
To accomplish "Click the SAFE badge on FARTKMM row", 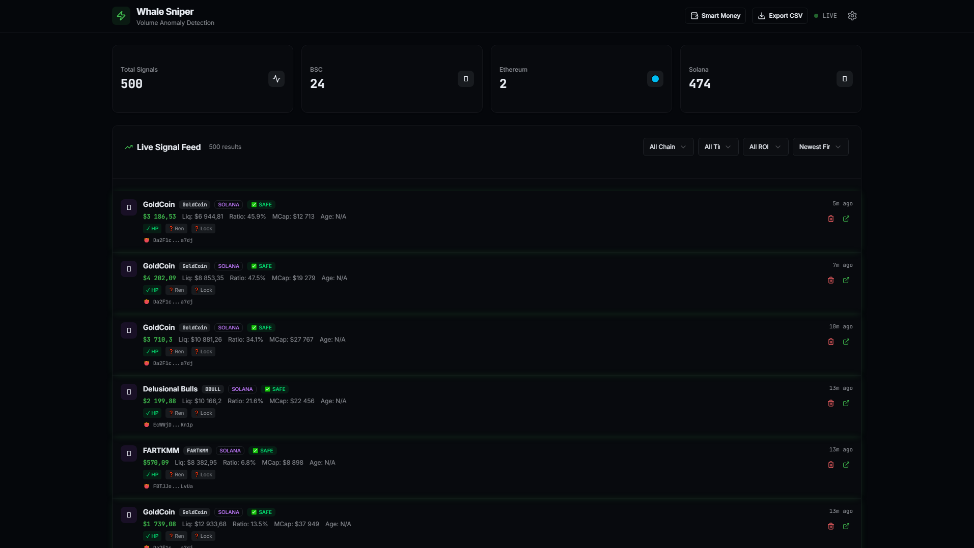I will click(x=263, y=451).
